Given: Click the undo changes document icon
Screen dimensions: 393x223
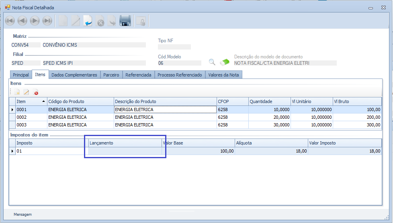Looking at the screenshot, I should (88, 21).
